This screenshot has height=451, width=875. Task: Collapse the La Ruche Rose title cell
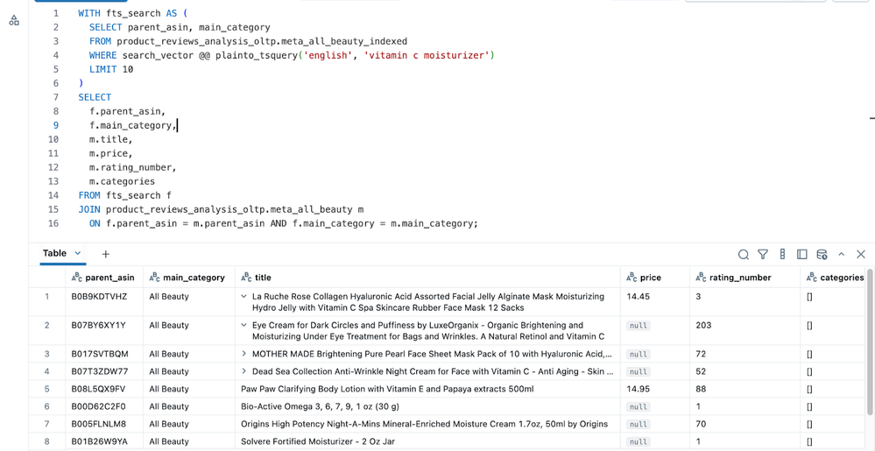(x=244, y=297)
